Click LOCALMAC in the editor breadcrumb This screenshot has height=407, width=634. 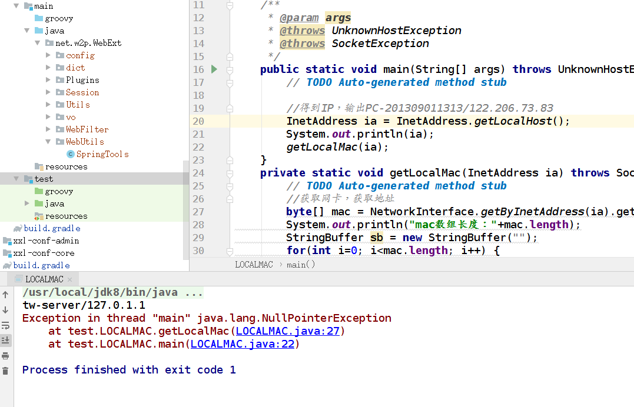click(254, 265)
